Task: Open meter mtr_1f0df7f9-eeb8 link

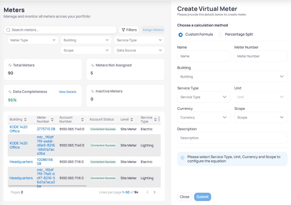Action: 46,145
